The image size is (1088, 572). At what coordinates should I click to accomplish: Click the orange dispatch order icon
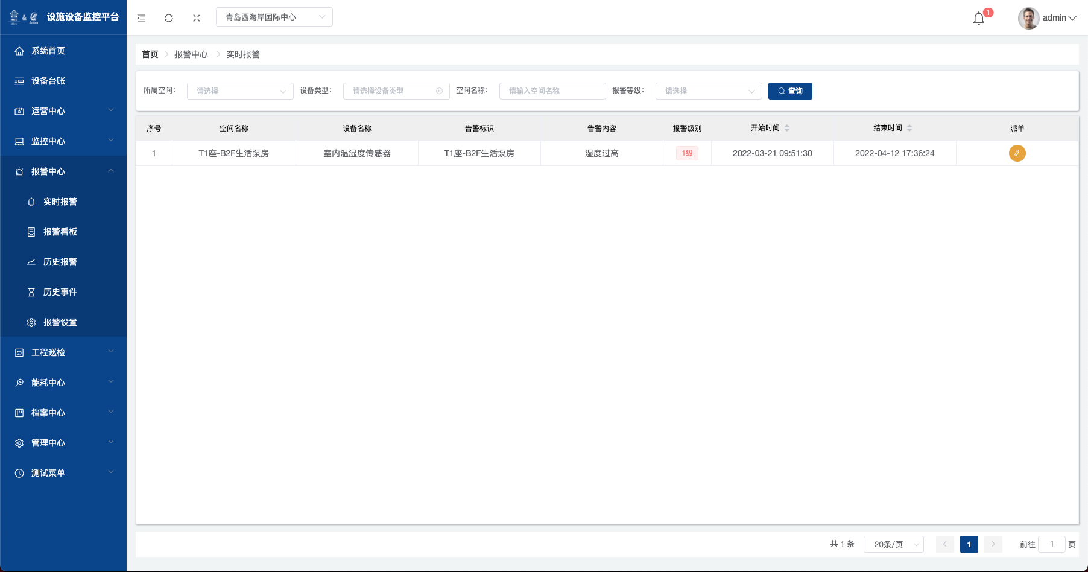tap(1017, 153)
